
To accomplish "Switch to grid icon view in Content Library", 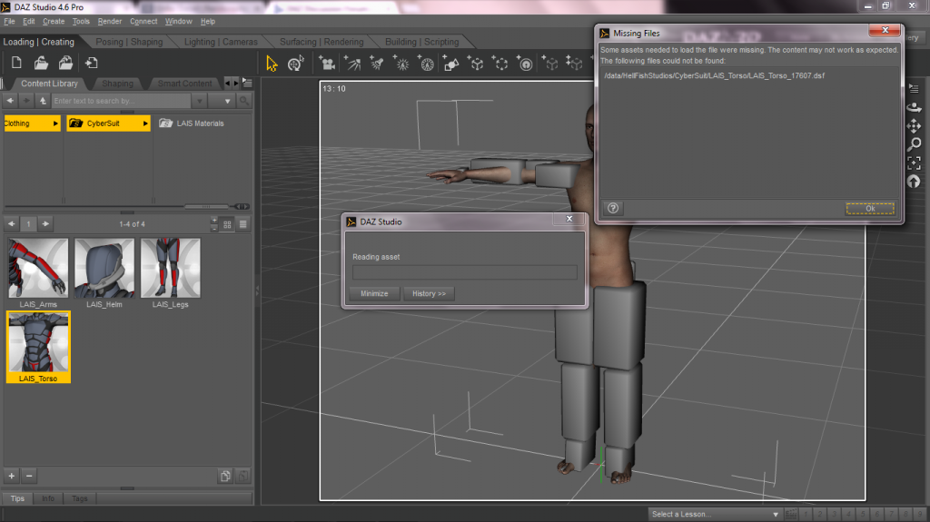I will click(228, 224).
